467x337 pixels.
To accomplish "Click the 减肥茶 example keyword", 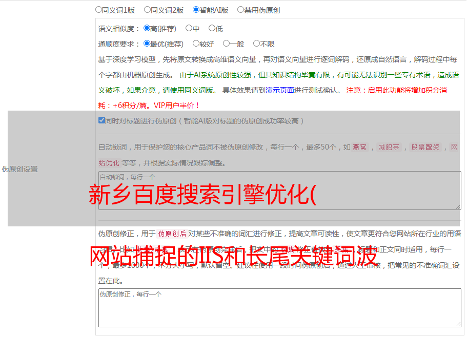I will pyautogui.click(x=389, y=147).
